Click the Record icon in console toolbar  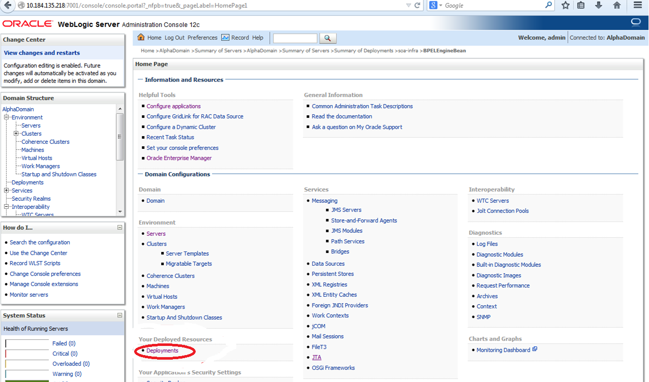click(x=225, y=38)
